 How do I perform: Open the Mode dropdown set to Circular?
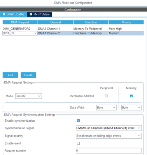tap(28, 96)
